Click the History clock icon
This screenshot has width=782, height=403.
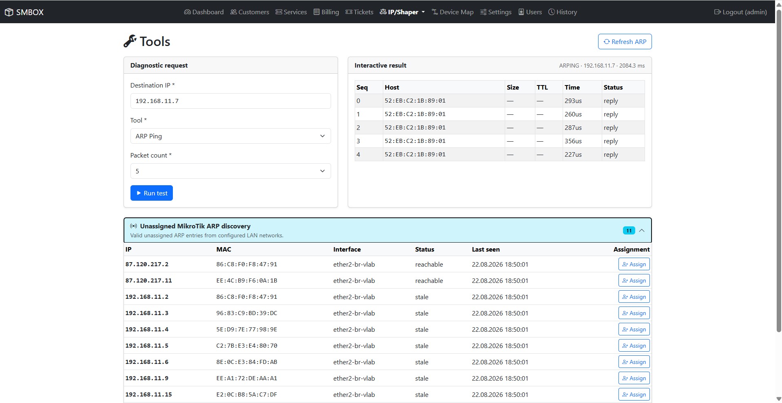click(552, 12)
